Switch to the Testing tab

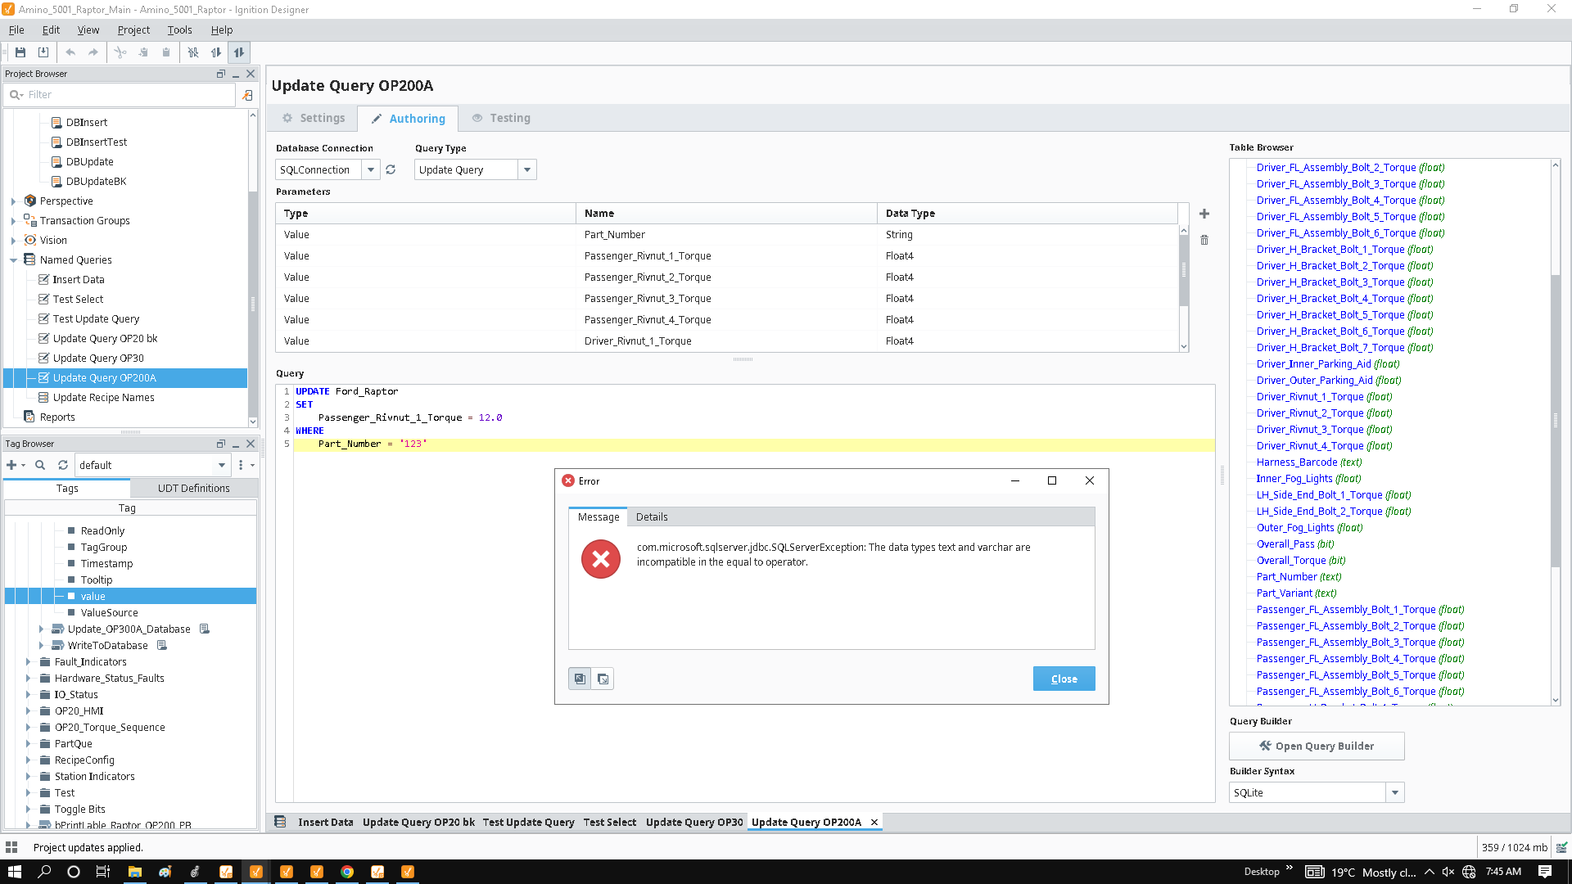click(501, 119)
